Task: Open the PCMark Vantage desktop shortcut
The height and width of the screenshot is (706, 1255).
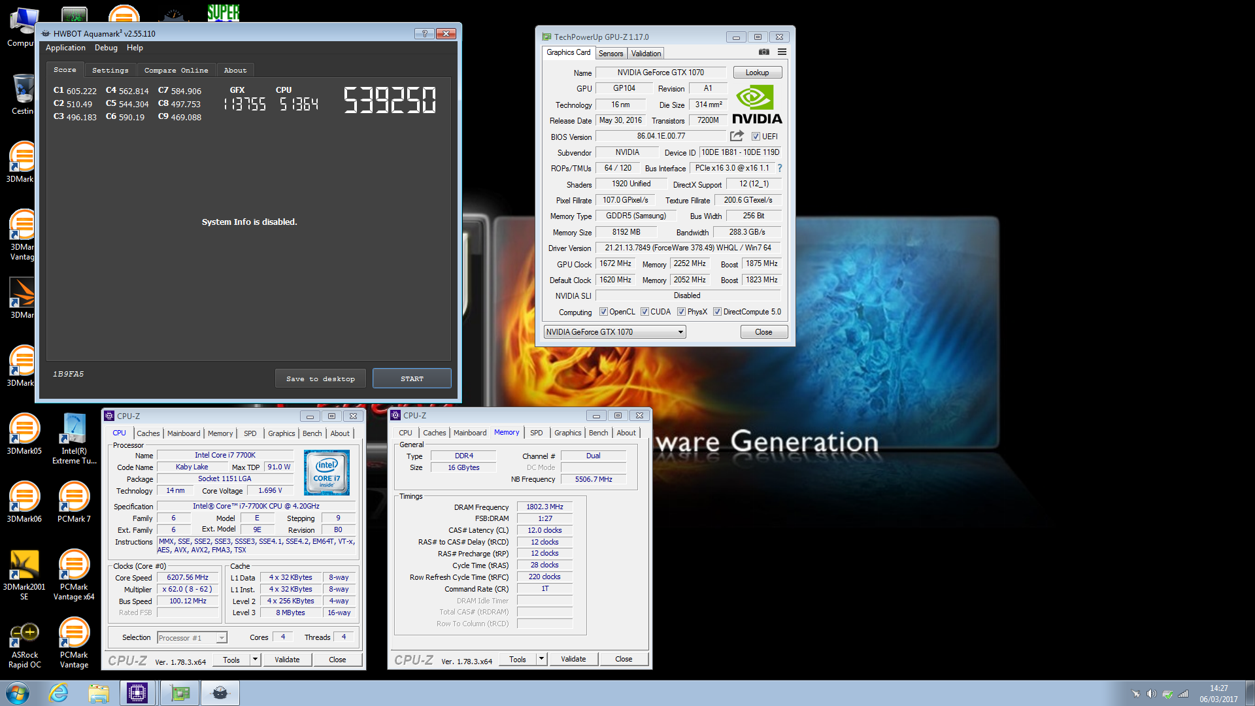Action: pyautogui.click(x=74, y=643)
